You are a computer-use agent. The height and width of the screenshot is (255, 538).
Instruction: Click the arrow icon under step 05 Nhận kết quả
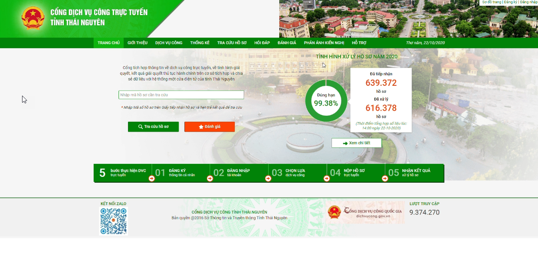pyautogui.click(x=385, y=179)
